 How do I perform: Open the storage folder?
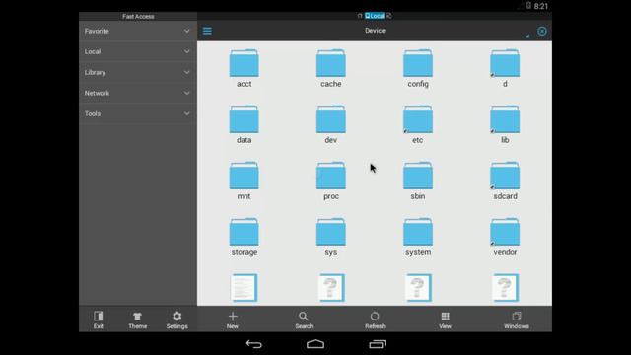click(244, 237)
